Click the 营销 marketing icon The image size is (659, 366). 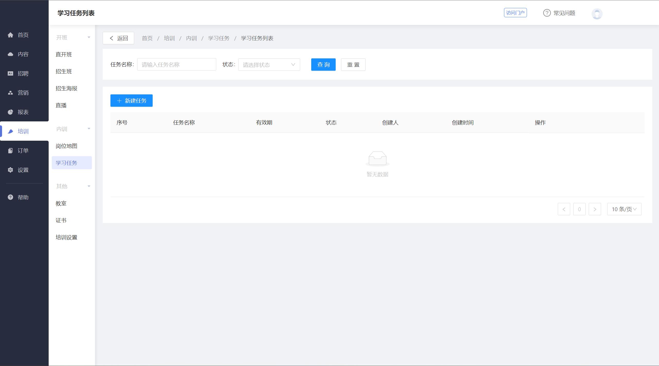point(10,93)
